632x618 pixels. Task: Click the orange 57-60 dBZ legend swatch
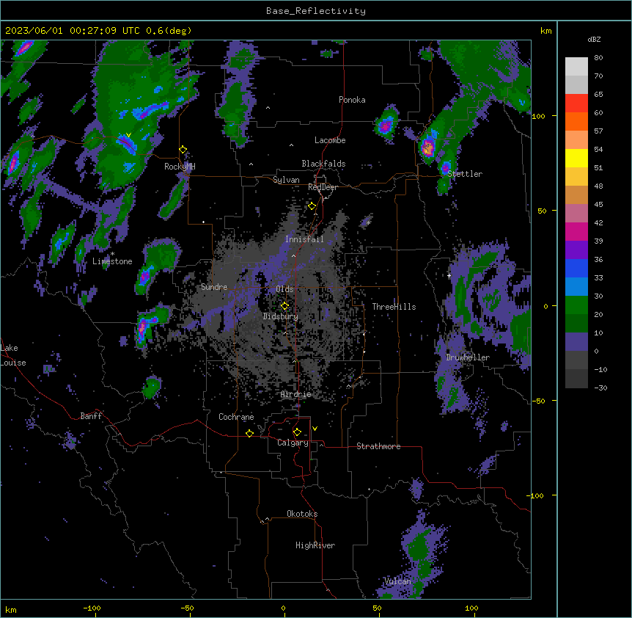(576, 121)
